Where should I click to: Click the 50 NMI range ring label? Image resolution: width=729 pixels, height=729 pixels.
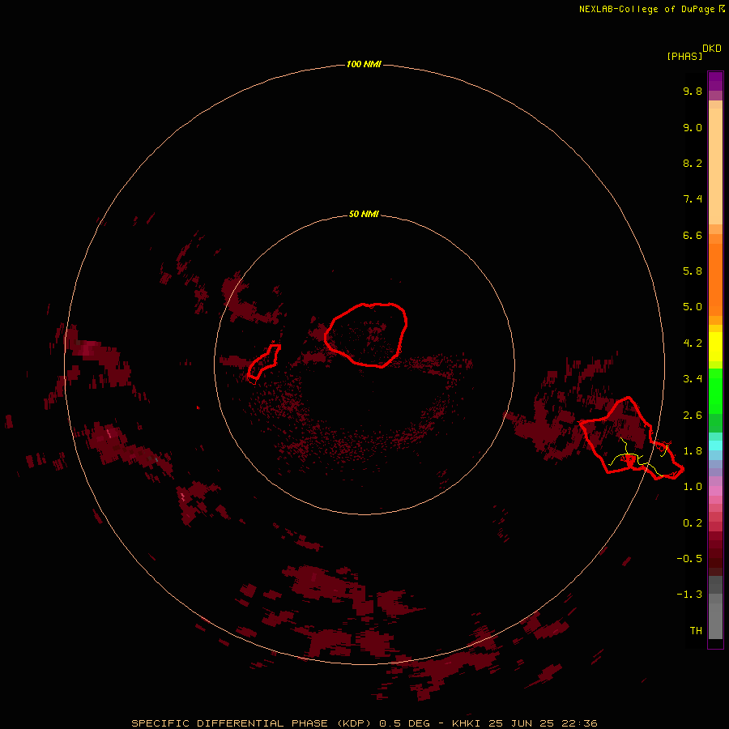[364, 214]
